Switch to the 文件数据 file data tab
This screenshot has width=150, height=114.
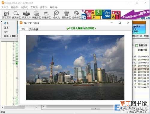pyautogui.click(x=34, y=29)
